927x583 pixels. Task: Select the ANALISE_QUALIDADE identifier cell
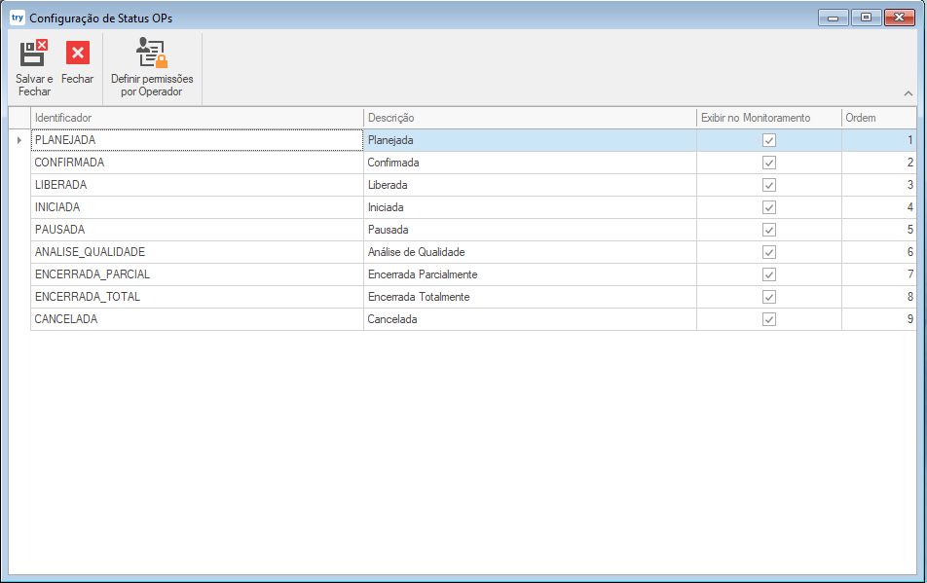(197, 252)
